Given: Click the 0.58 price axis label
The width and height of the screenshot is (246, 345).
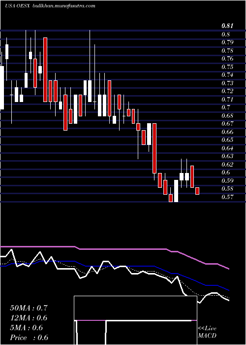Looking at the screenshot, I should [x=227, y=189].
